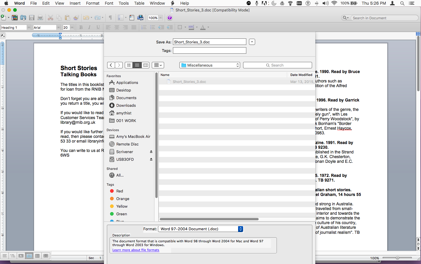
Task: Click the Copy icon in toolbar
Action: click(x=59, y=18)
